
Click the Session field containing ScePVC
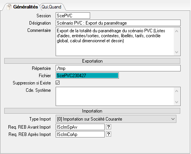(x=73, y=16)
